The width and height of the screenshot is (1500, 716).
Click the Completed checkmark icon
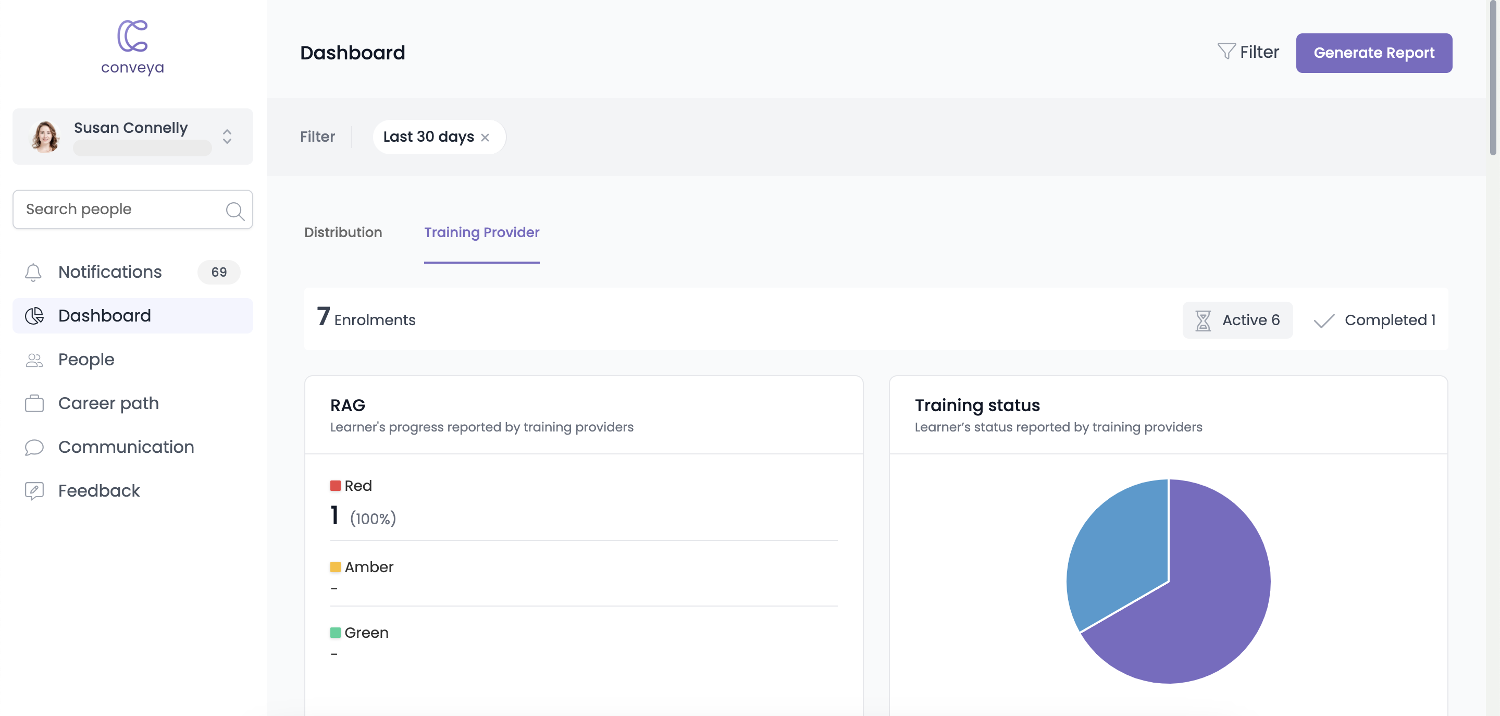[x=1323, y=321]
